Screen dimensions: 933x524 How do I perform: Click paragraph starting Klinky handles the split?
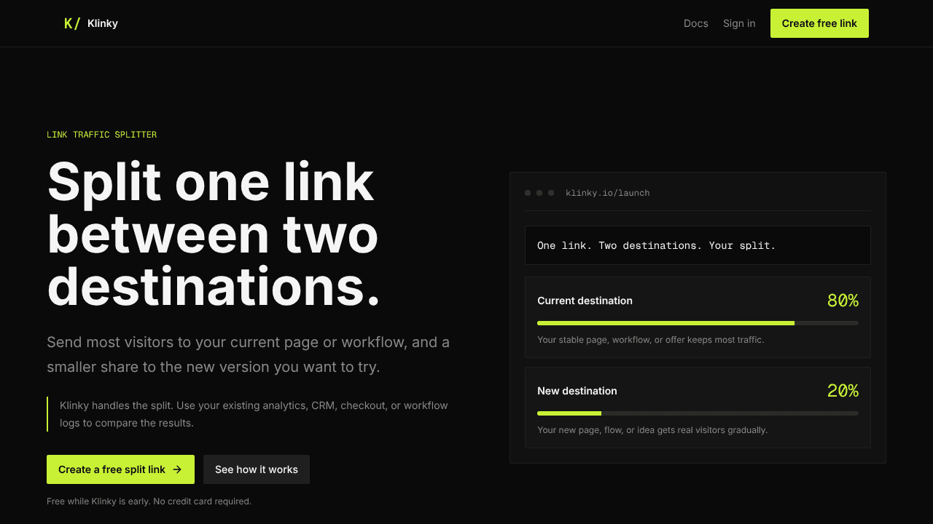(254, 414)
